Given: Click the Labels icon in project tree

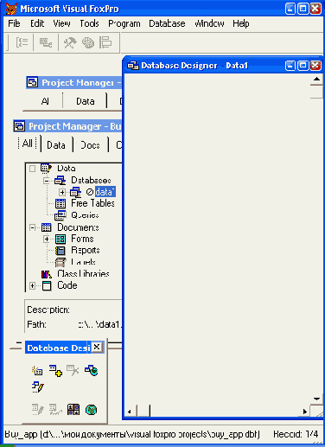Looking at the screenshot, I should tap(61, 262).
